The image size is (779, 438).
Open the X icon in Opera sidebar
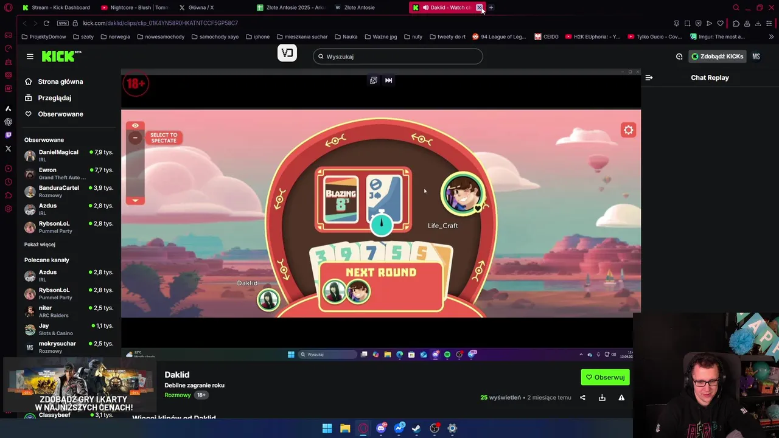(8, 148)
